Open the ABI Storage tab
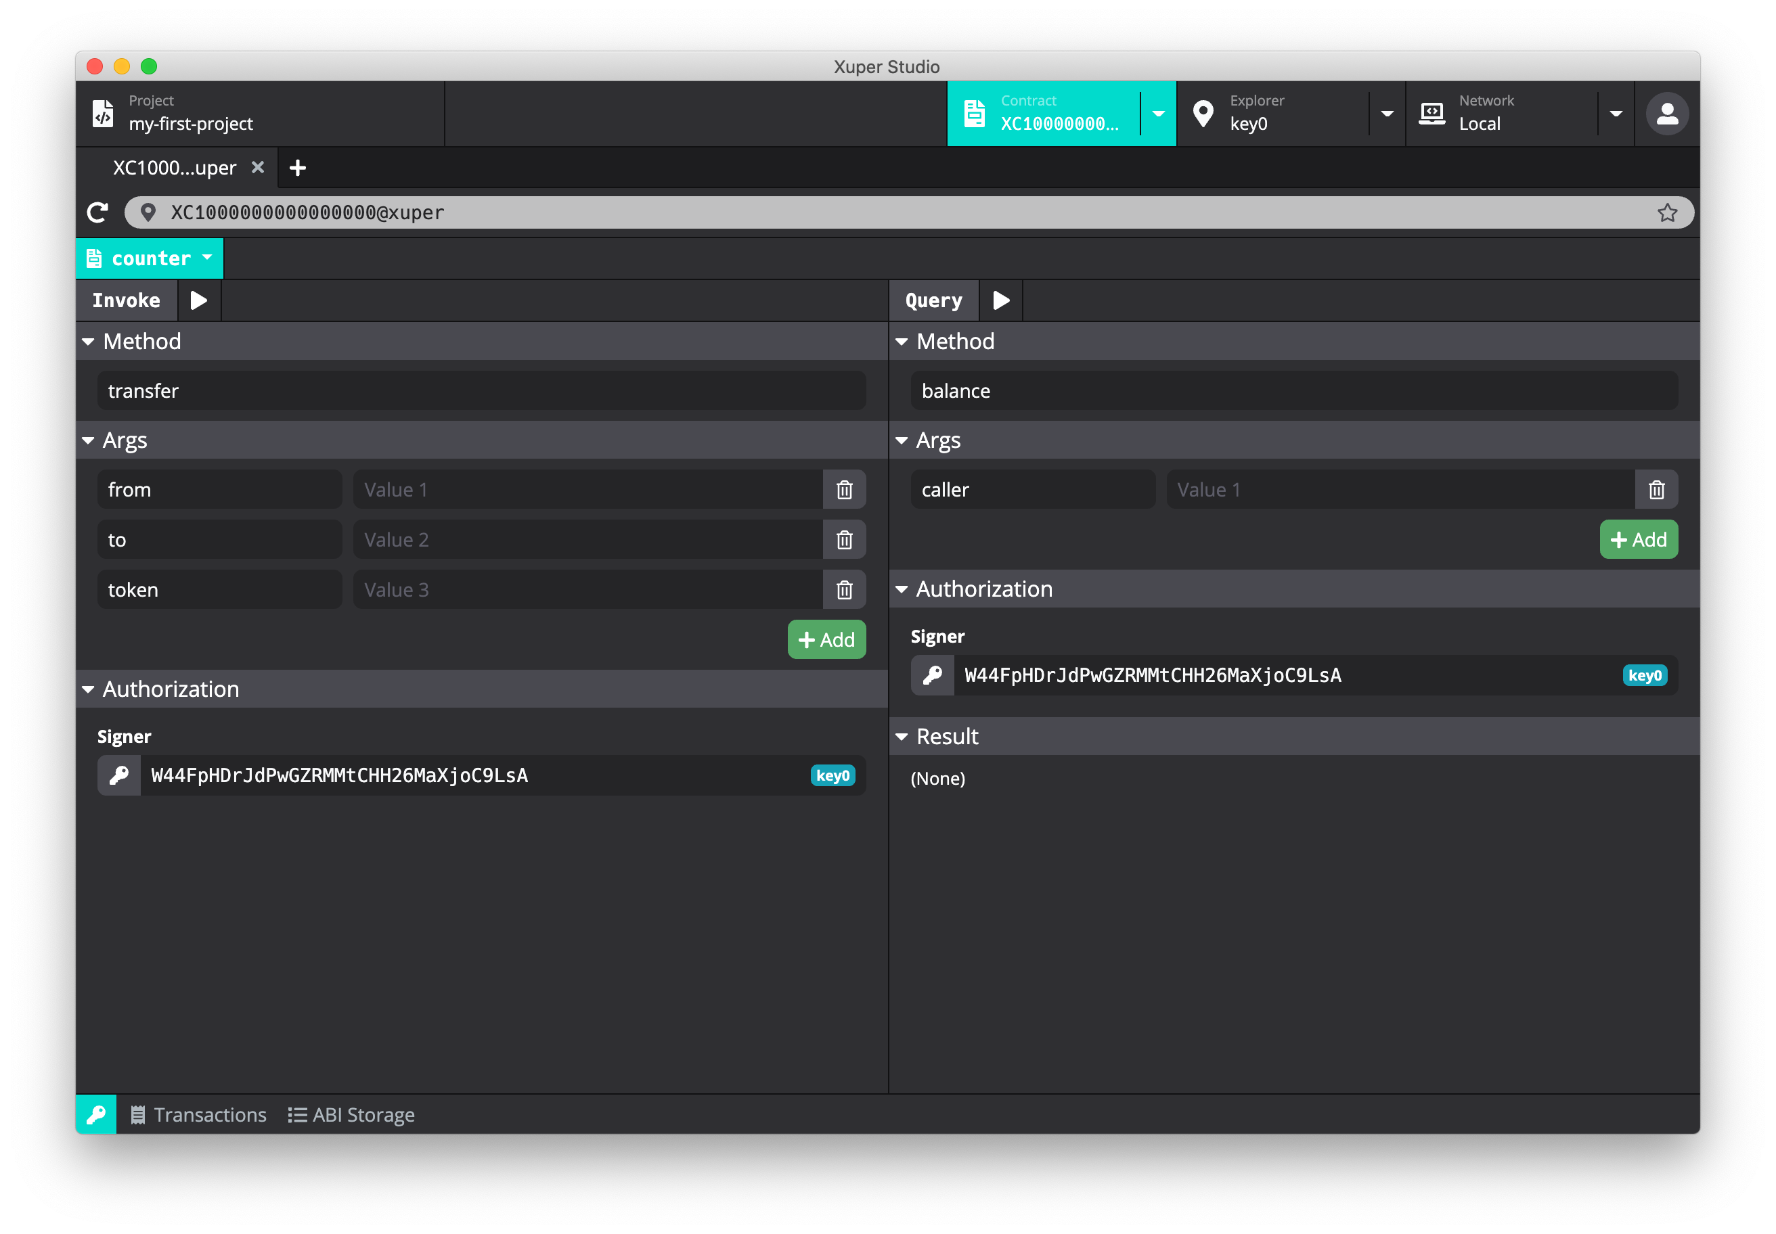This screenshot has width=1776, height=1234. (351, 1114)
